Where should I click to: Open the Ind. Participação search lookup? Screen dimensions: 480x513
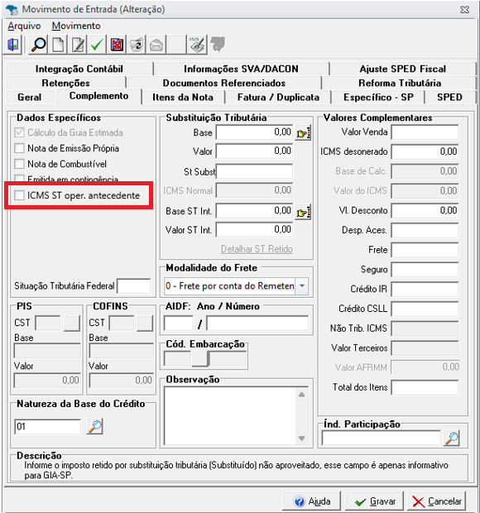(452, 438)
